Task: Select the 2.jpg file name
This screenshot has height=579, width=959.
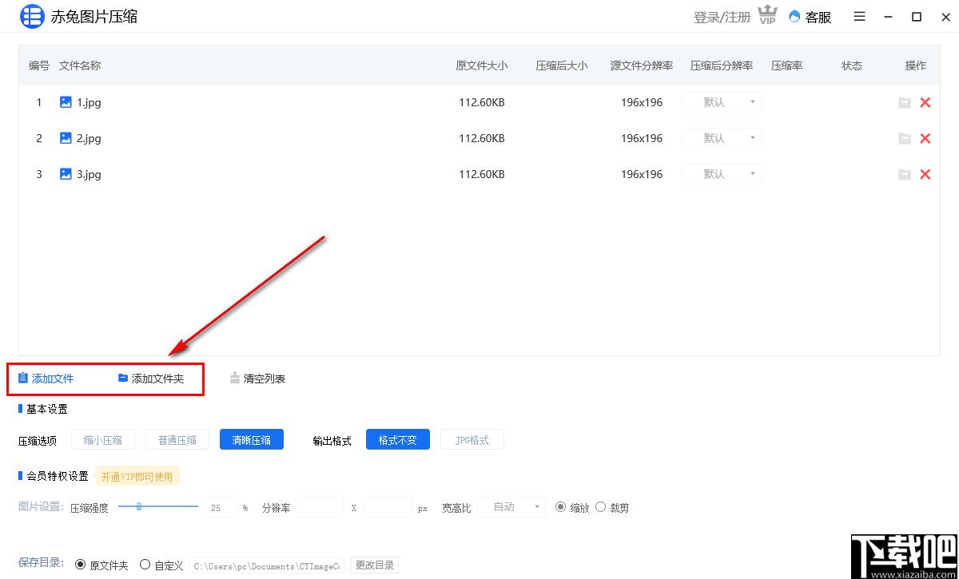Action: 89,138
